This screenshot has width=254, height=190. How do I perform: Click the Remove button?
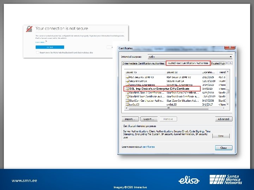coord(168,119)
